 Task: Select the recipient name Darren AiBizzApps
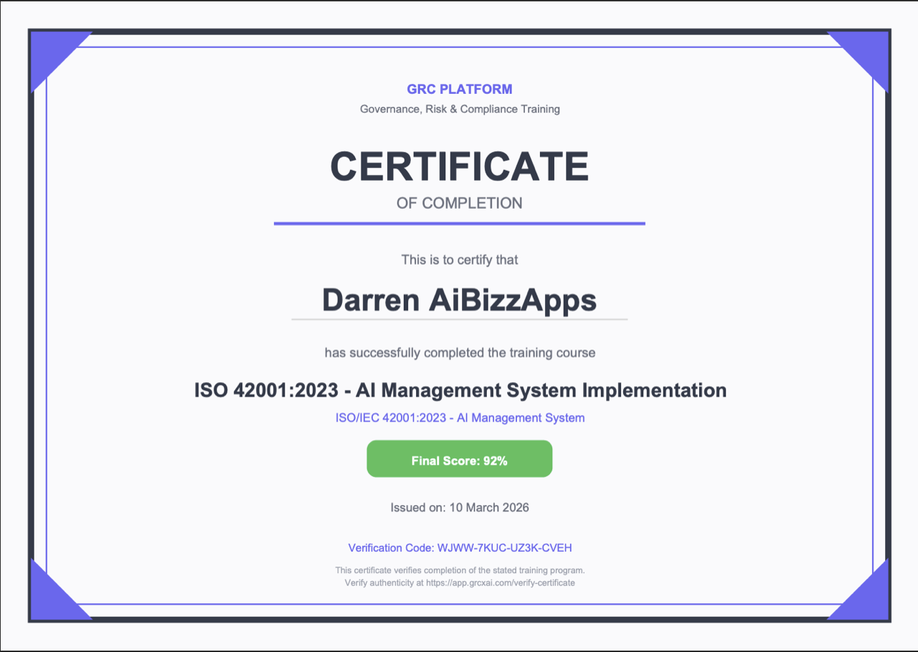point(459,300)
